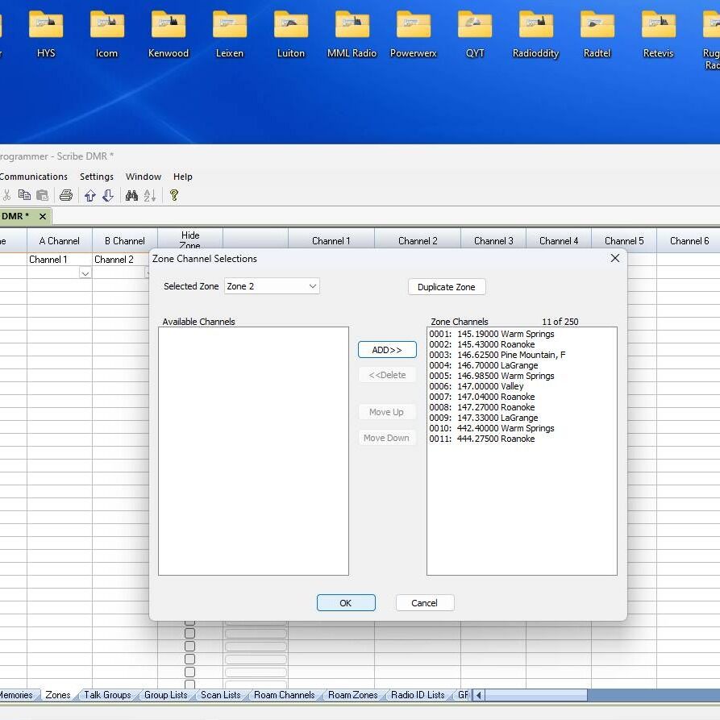The image size is (720, 720).
Task: Confirm the dialog with OK
Action: [346, 603]
